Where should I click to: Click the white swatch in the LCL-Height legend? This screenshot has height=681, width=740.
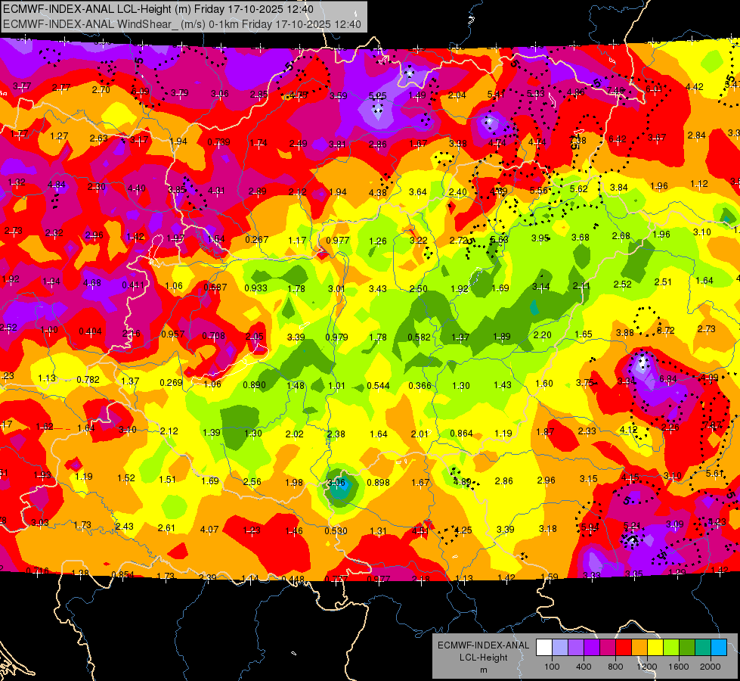(x=544, y=648)
